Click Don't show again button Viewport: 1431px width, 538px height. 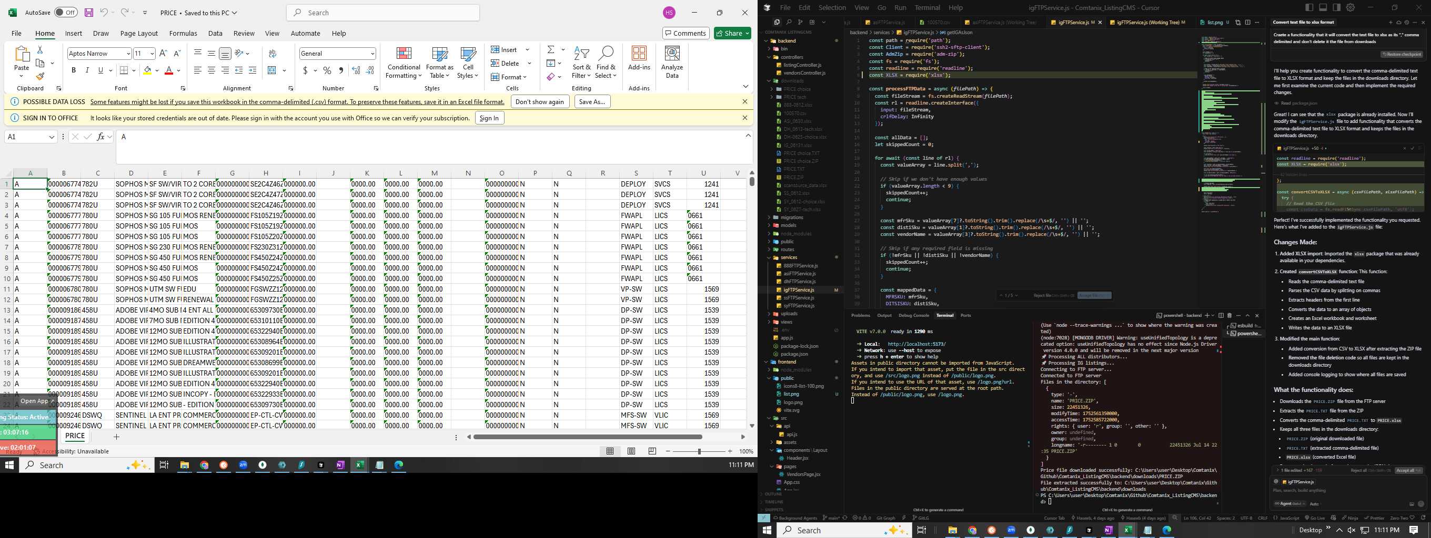click(539, 101)
